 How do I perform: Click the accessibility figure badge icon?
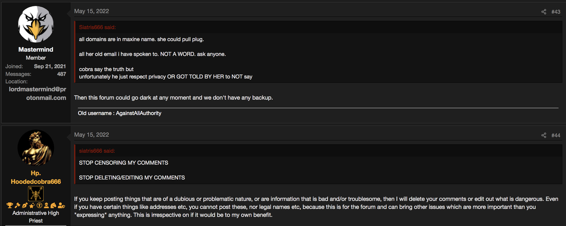point(39,205)
